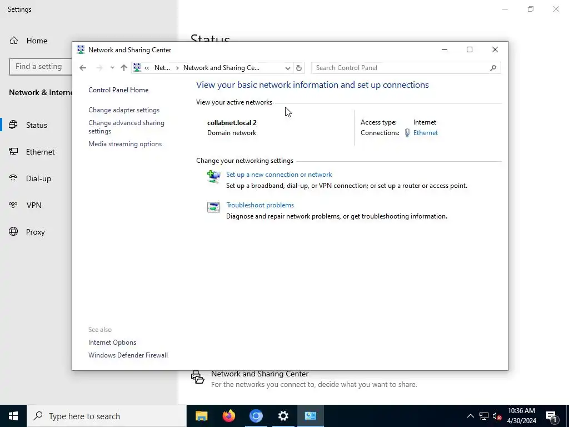
Task: Open the taskbar clock and date
Action: click(521, 416)
